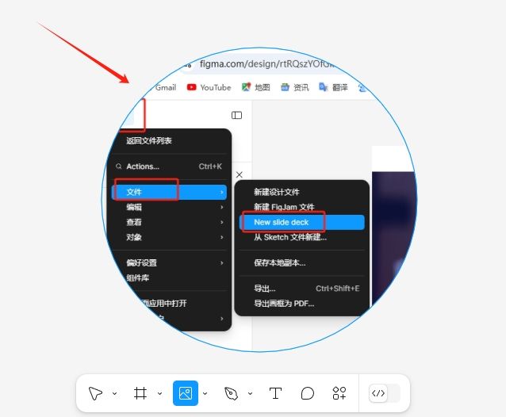This screenshot has height=417, width=506.
Task: Click arrow beside 查看
Action: tap(222, 222)
